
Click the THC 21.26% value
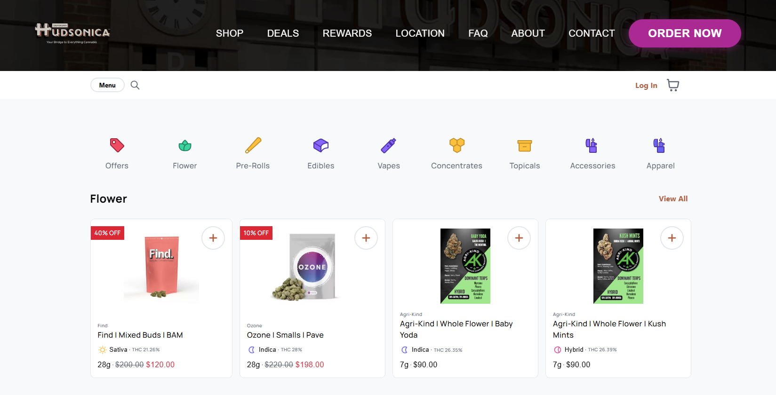pyautogui.click(x=146, y=350)
